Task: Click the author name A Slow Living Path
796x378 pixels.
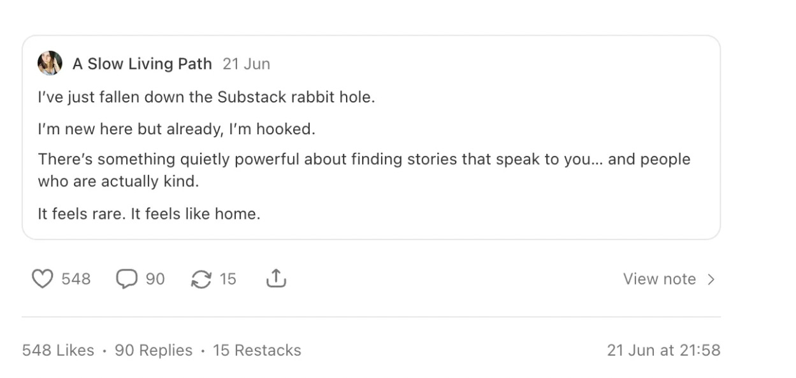Action: 143,64
